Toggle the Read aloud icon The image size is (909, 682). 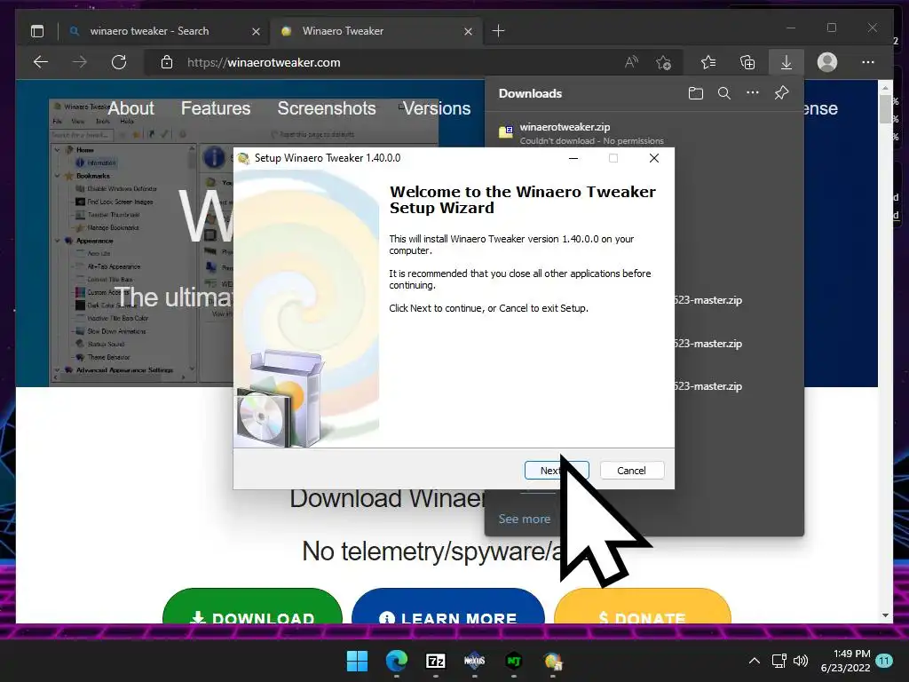[x=631, y=62]
